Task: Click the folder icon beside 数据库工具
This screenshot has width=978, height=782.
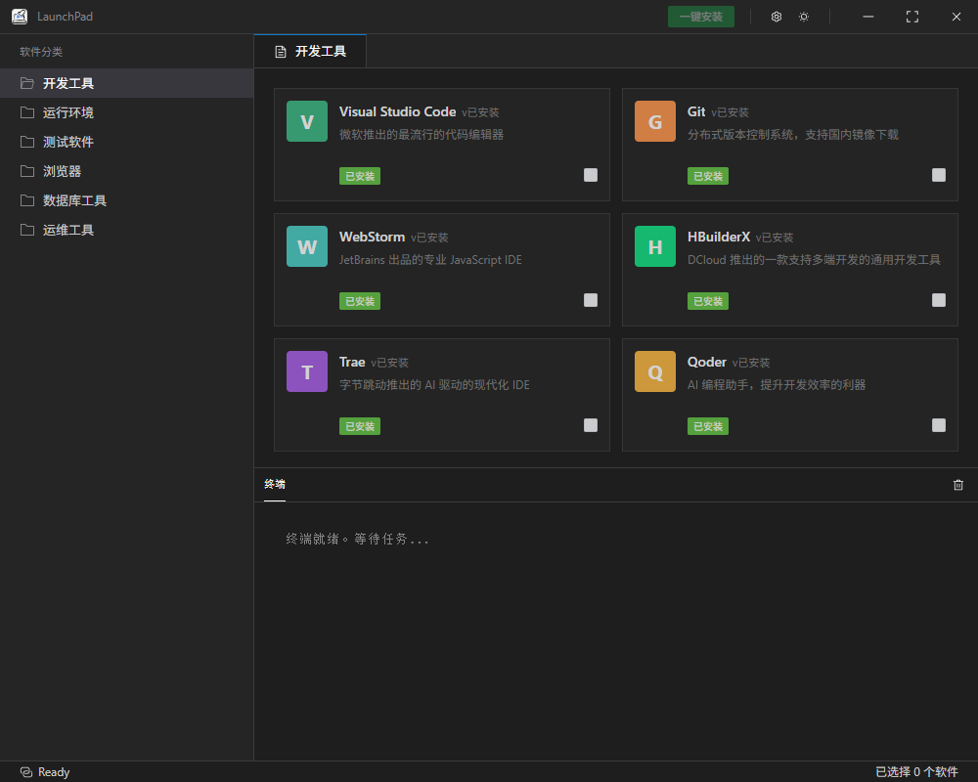Action: coord(26,200)
